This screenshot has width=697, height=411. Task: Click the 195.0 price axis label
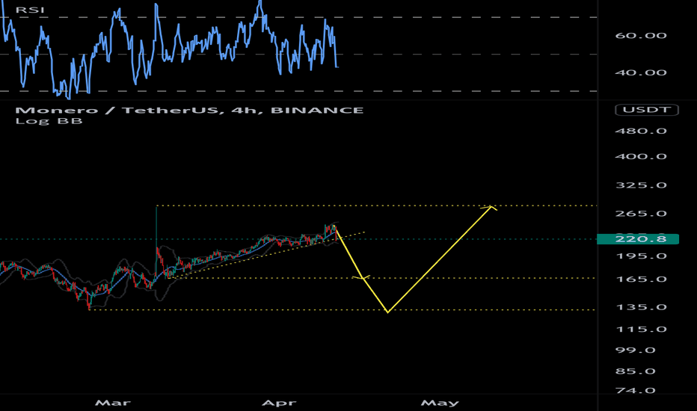point(641,256)
